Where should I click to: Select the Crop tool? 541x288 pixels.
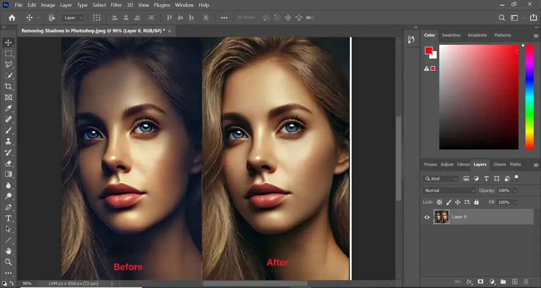click(x=8, y=86)
